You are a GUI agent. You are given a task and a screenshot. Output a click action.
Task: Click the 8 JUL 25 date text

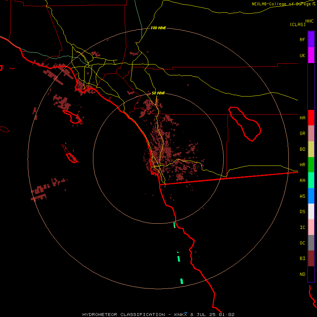[x=203, y=315]
